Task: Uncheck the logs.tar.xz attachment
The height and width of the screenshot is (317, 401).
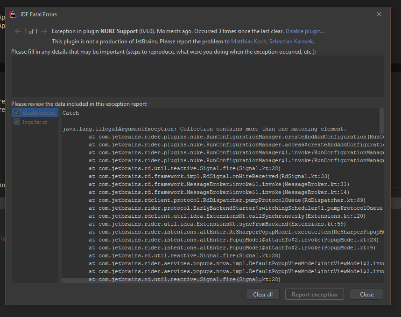Action: [x=16, y=122]
